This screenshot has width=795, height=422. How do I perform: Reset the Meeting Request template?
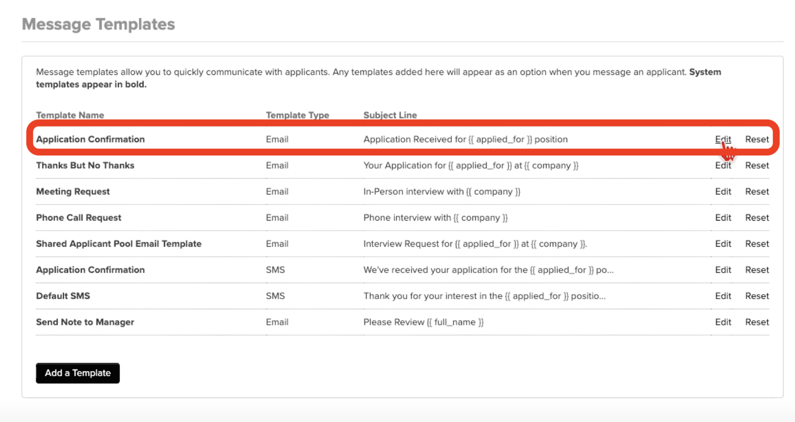(757, 191)
